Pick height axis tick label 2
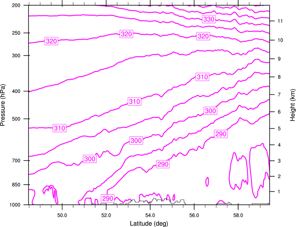Image resolution: width=296 pixels, height=227 pixels. 279,176
